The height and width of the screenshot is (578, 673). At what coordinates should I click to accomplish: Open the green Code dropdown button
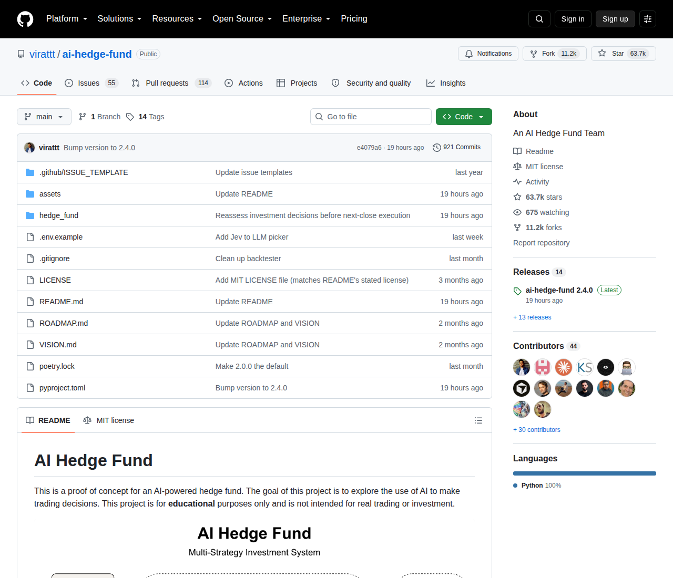click(464, 117)
